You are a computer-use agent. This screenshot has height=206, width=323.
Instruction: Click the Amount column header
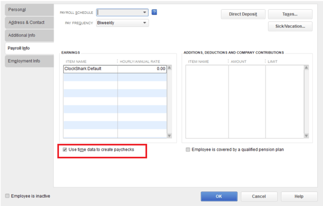tap(239, 62)
